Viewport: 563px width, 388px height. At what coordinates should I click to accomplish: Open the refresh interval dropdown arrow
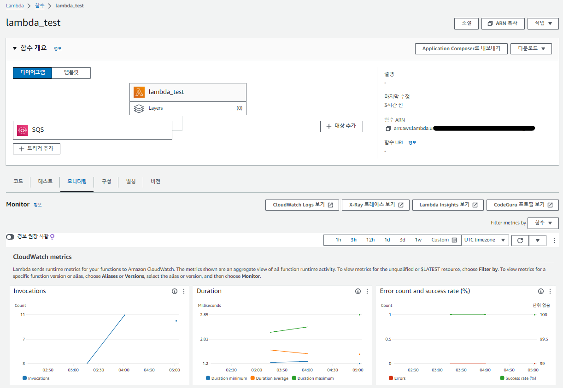pyautogui.click(x=538, y=240)
